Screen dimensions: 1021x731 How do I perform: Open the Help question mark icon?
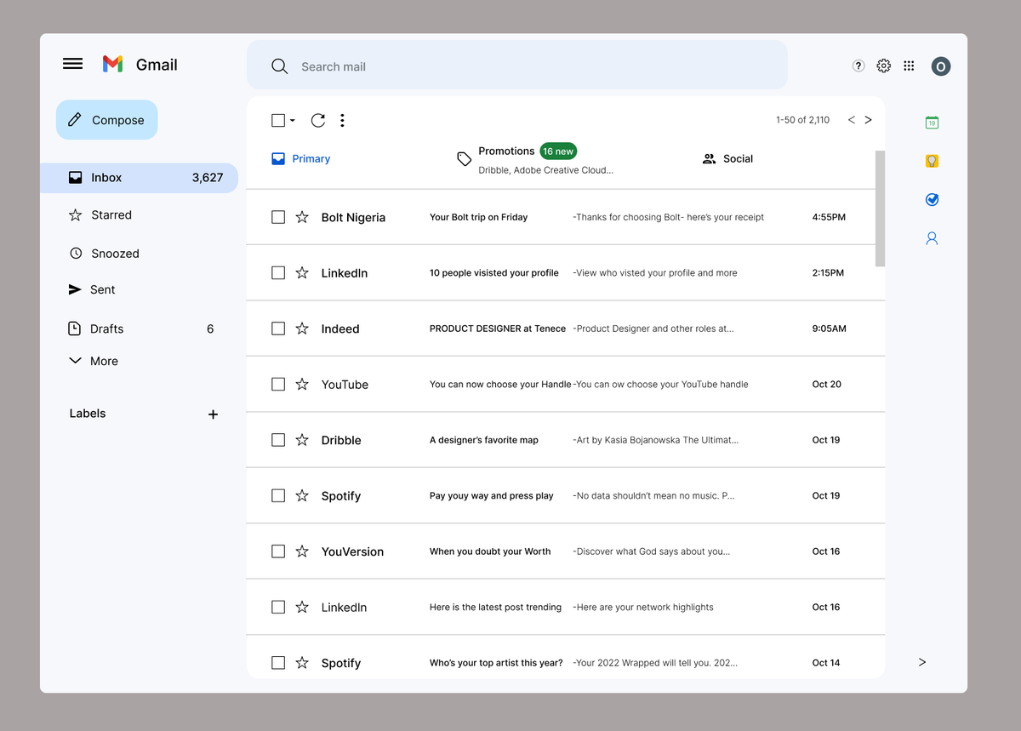click(858, 66)
